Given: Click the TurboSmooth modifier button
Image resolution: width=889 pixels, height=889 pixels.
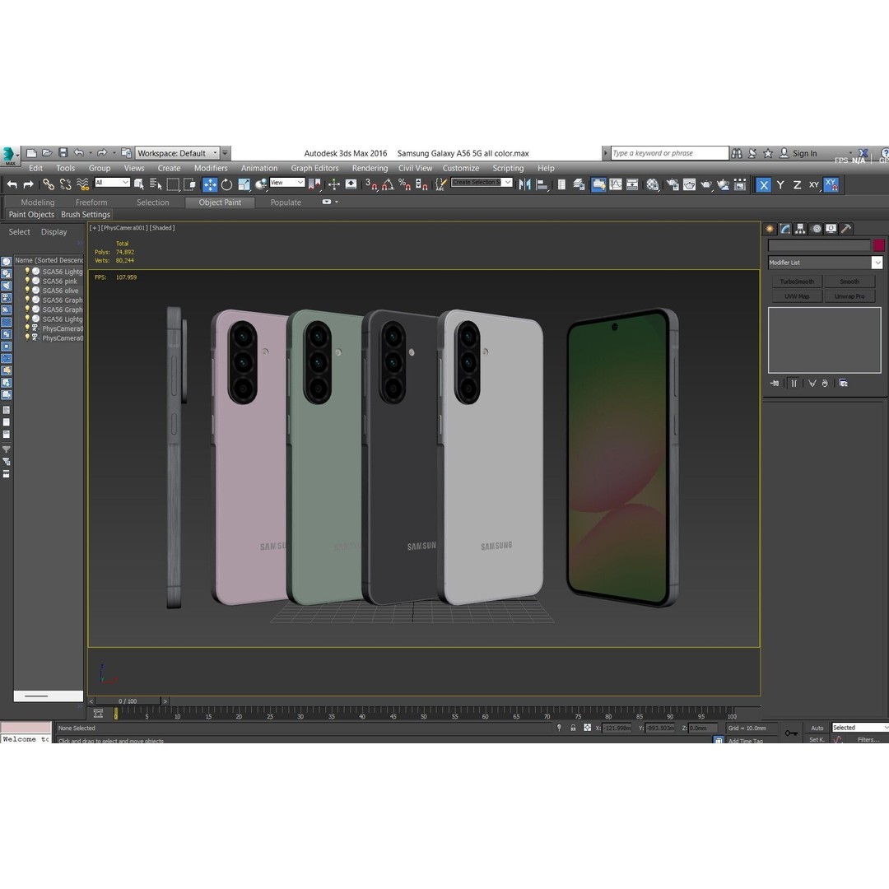Looking at the screenshot, I should 797,282.
